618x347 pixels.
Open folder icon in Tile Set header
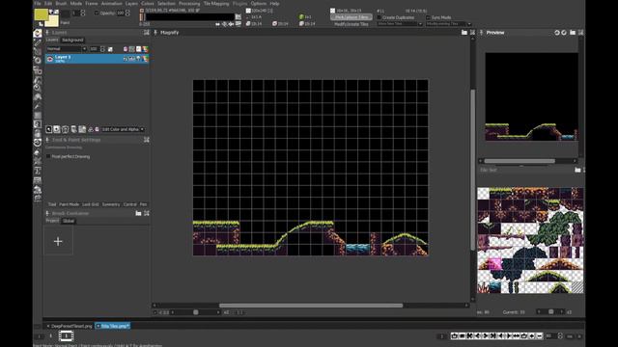click(577, 170)
